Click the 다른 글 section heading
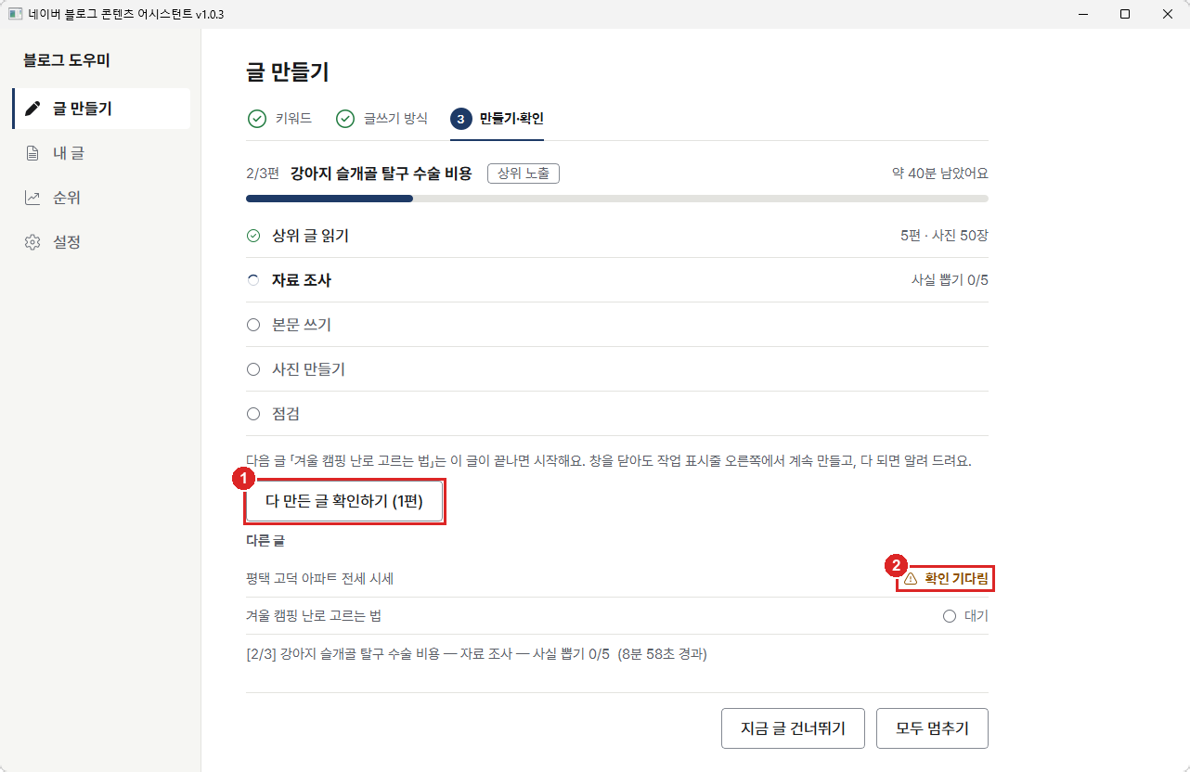 [265, 541]
